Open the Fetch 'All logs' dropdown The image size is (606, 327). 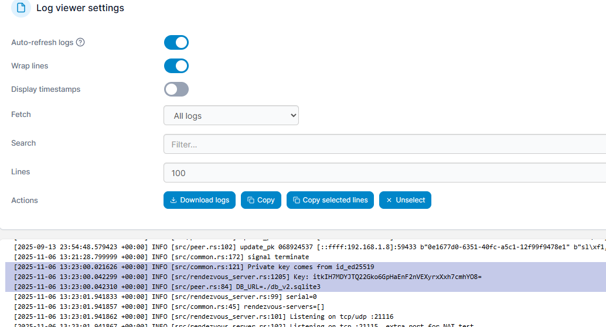(231, 115)
